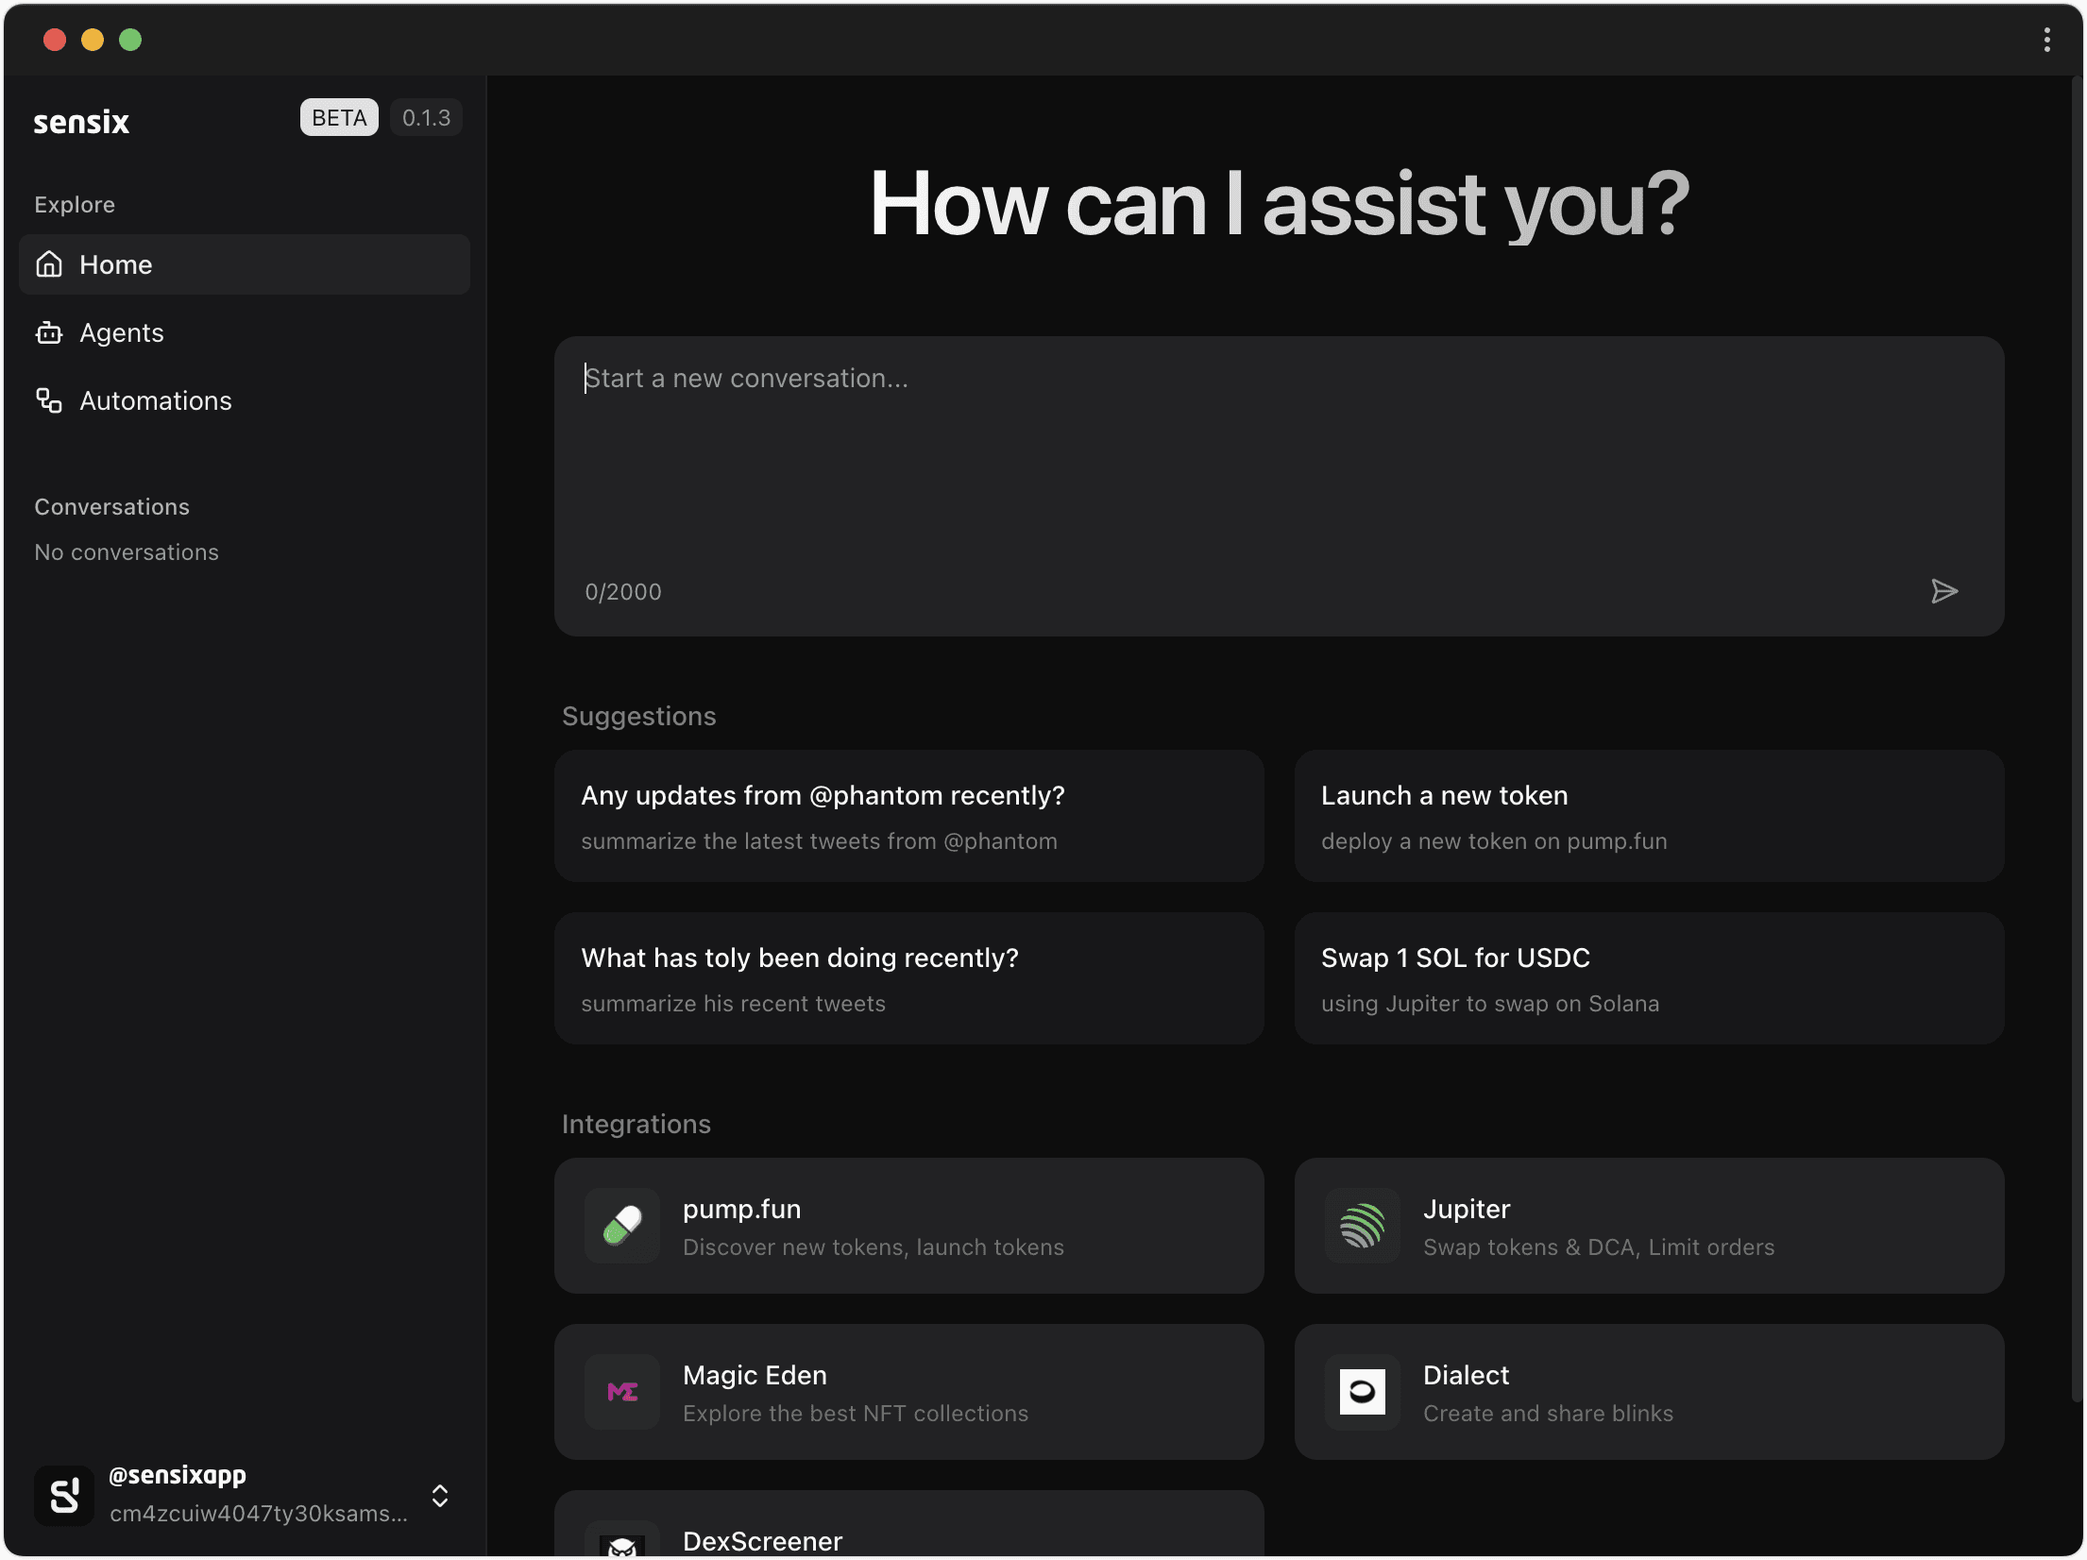2087x1560 pixels.
Task: Click the sensix logo text
Action: pos(81,121)
